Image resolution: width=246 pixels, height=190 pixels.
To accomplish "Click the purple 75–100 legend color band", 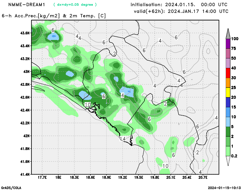I will [228, 43].
